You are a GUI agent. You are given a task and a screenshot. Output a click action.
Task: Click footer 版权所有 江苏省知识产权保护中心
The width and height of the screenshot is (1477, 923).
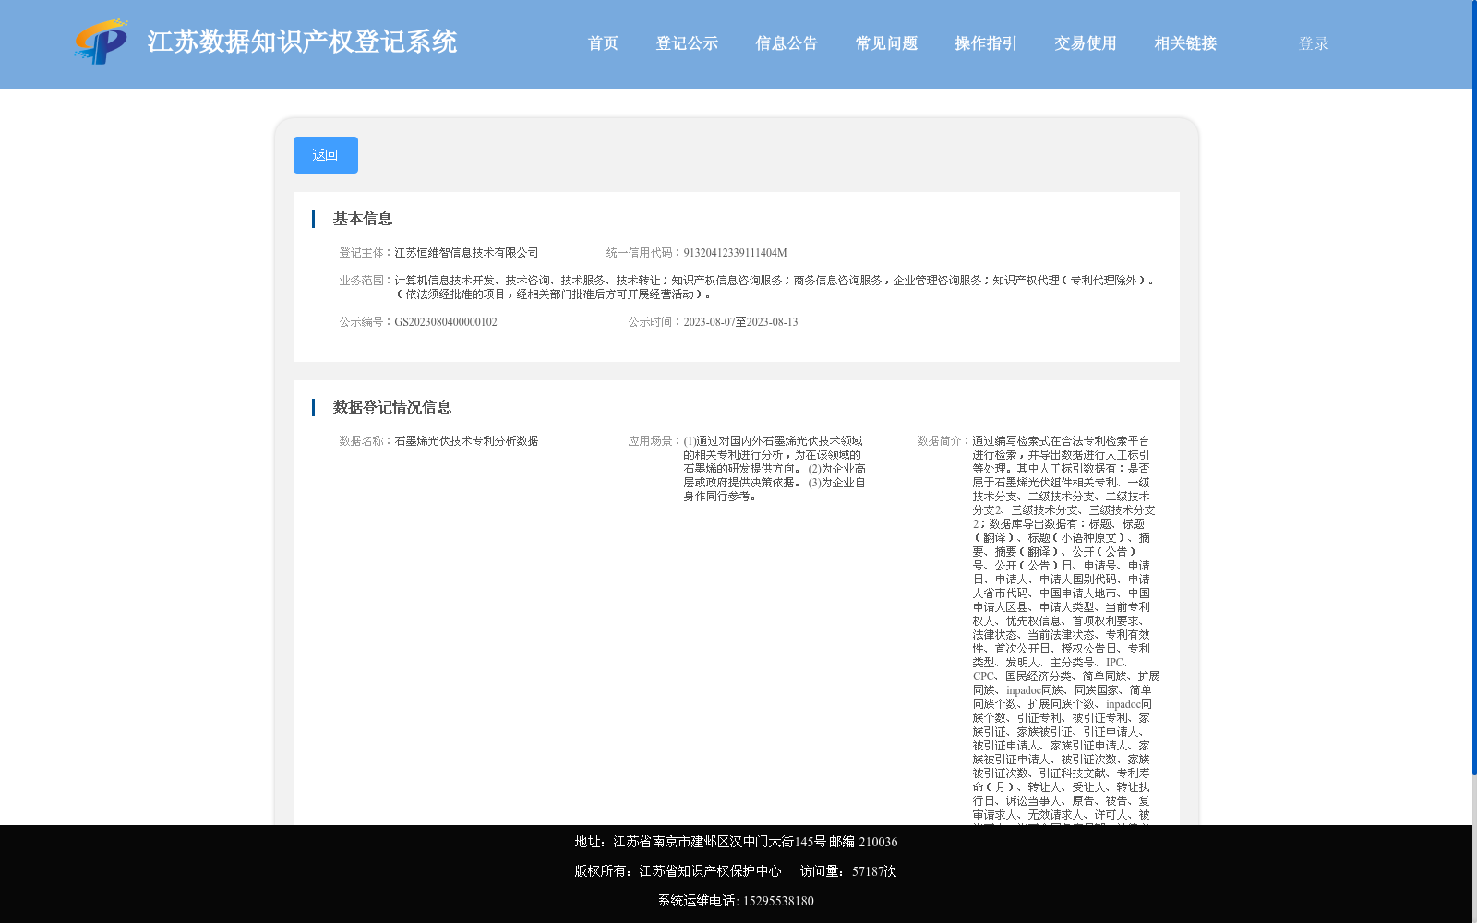pos(678,871)
